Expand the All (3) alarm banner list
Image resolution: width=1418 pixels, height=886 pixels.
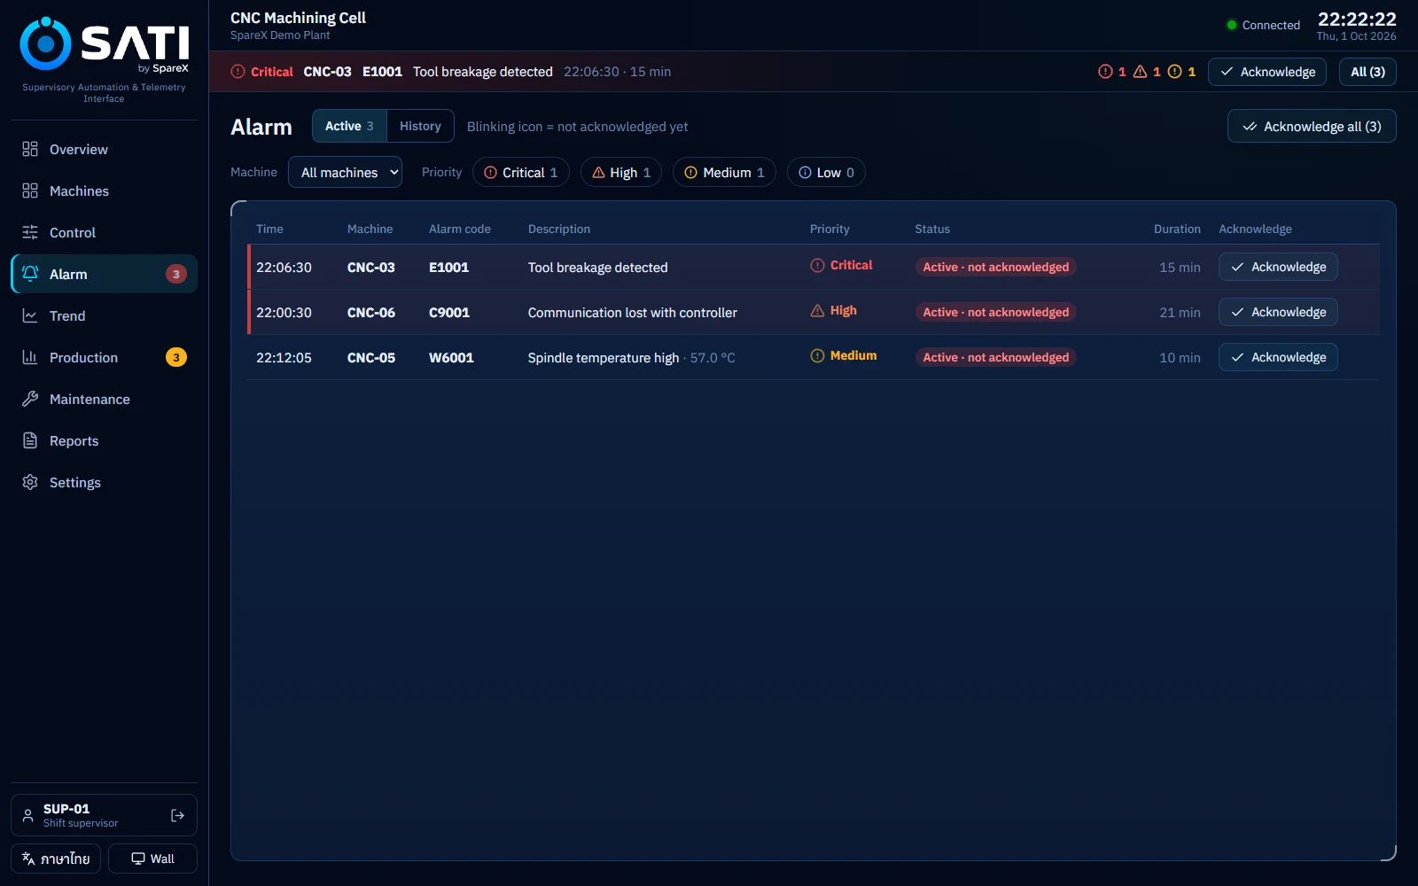[x=1367, y=72]
